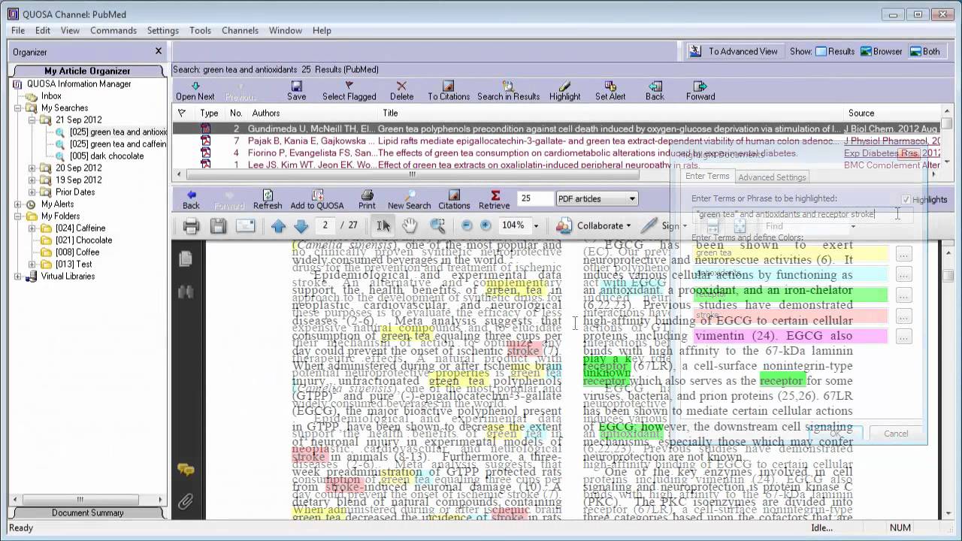Delete the selected article with Delete icon
Screen dimensions: 962x541
[x=401, y=86]
